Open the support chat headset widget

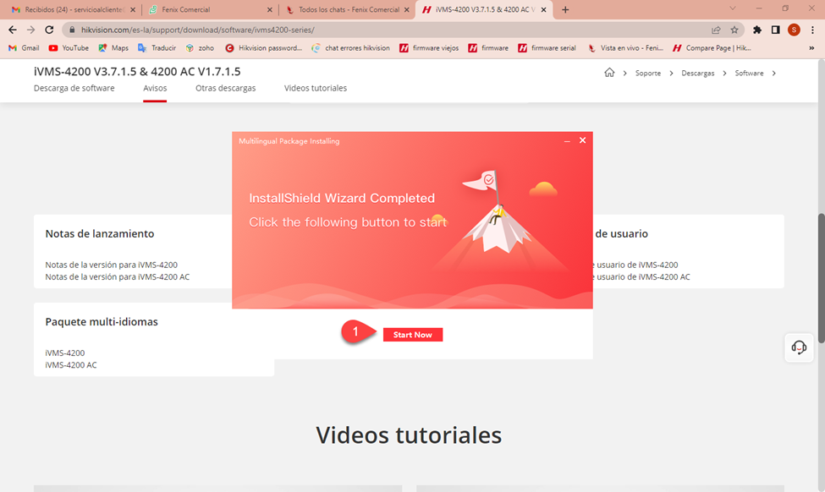click(x=799, y=347)
